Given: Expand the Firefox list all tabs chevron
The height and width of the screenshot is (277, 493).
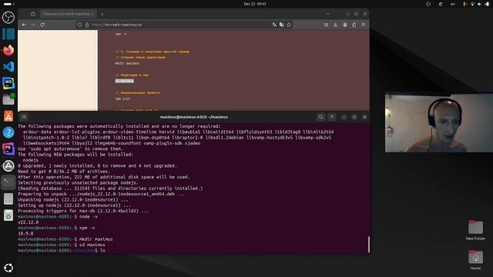Looking at the screenshot, I should [x=328, y=14].
